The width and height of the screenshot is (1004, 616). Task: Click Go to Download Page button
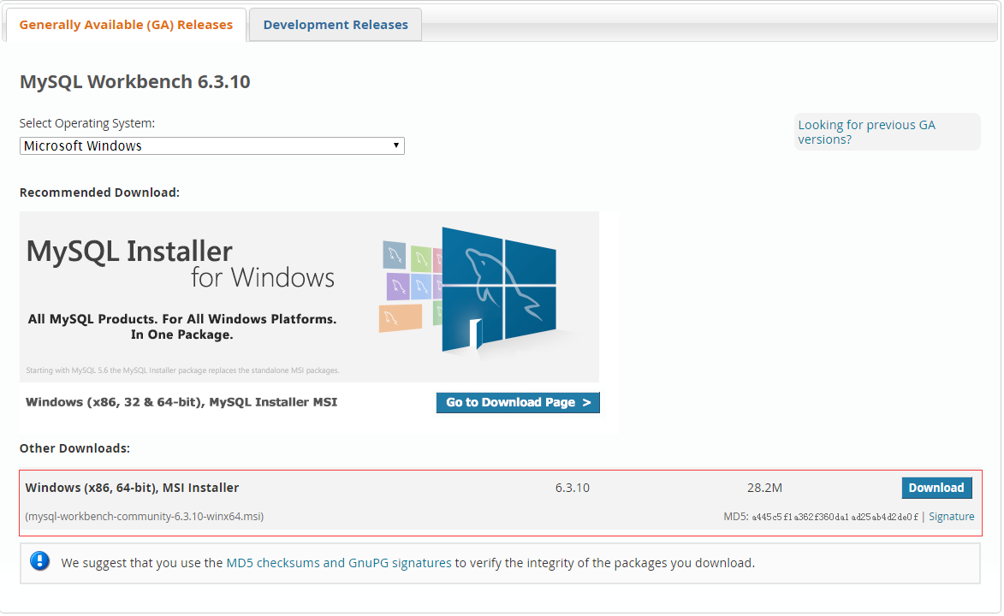pos(518,403)
